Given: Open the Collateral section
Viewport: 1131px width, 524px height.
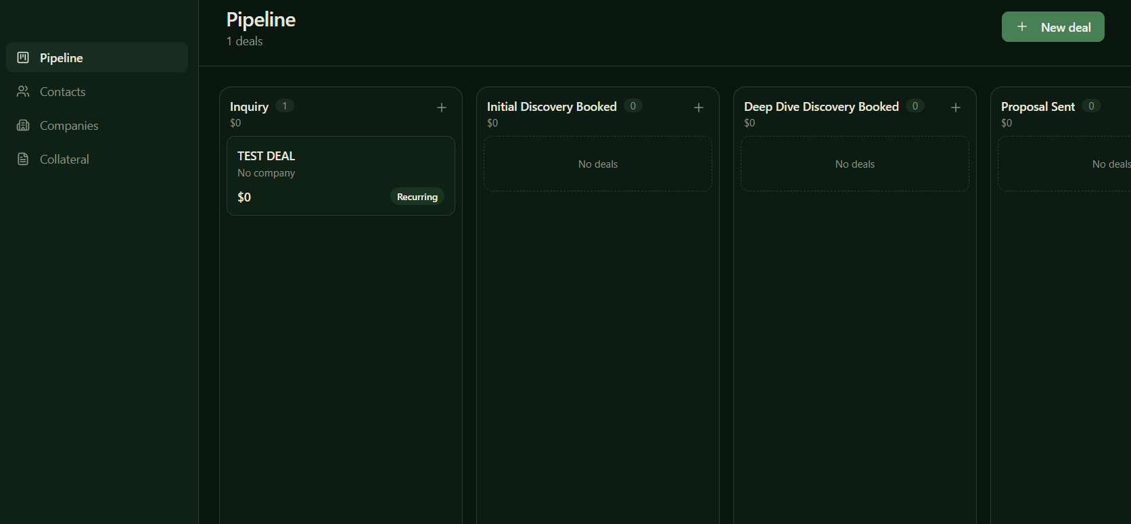Looking at the screenshot, I should pyautogui.click(x=97, y=159).
